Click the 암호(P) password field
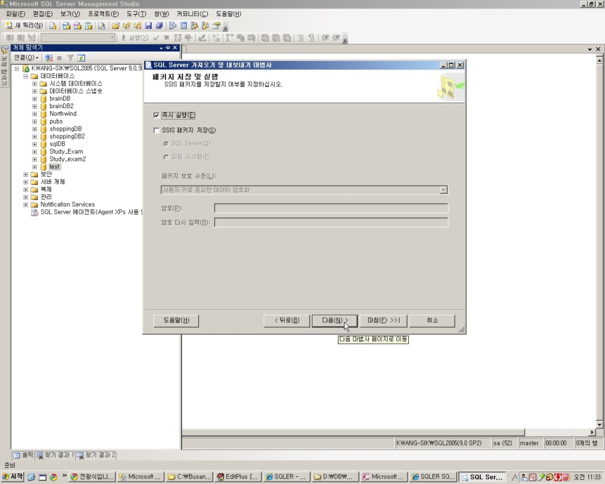This screenshot has width=605, height=484. click(331, 209)
